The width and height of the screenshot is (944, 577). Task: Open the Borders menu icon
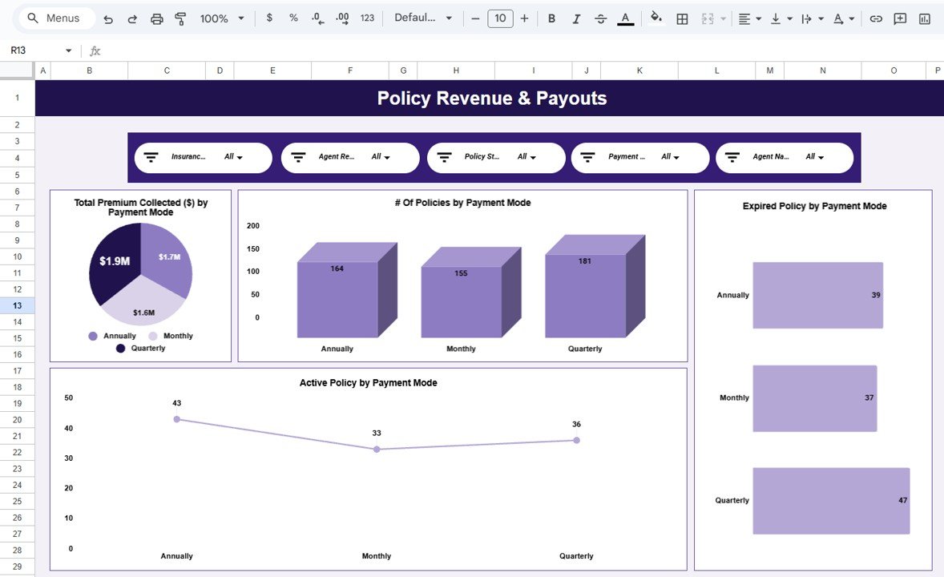(682, 18)
